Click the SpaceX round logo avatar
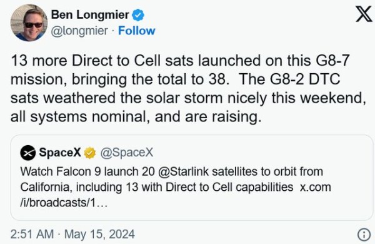Image resolution: width=375 pixels, height=244 pixels. [x=28, y=153]
